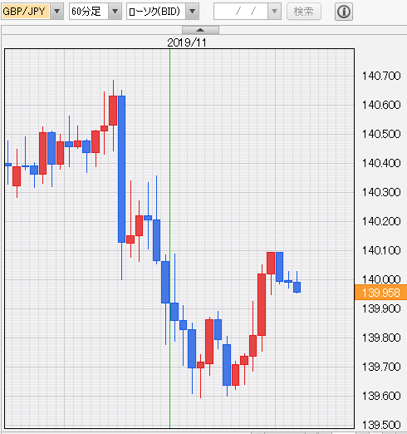Open the information icon button
The width and height of the screenshot is (407, 434).
pos(344,12)
